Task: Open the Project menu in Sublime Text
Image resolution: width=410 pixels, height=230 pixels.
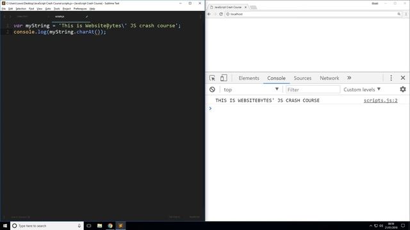Action: (x=67, y=9)
